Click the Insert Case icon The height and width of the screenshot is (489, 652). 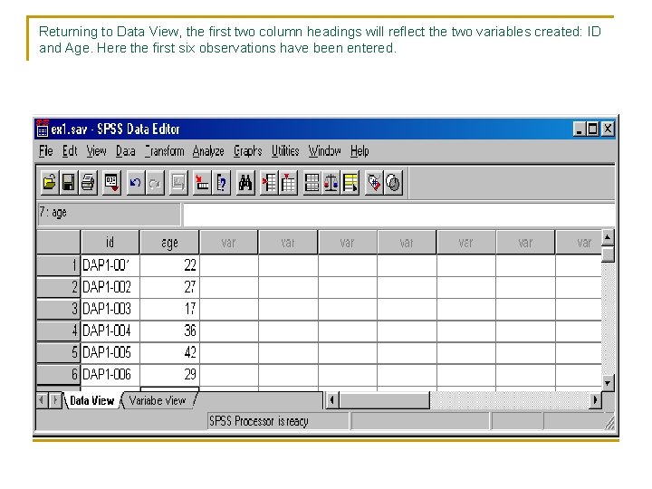point(269,183)
